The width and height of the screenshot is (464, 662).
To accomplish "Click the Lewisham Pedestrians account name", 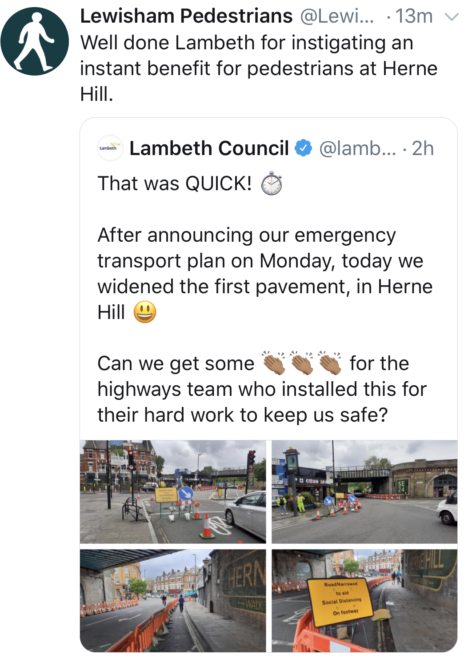I will coord(186,16).
